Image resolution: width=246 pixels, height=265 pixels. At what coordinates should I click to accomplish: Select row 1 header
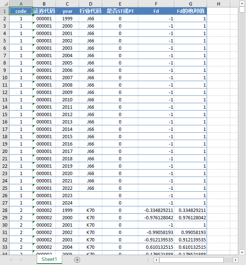coord(4,11)
